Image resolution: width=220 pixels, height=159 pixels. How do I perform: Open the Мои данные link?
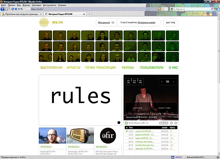point(104,22)
